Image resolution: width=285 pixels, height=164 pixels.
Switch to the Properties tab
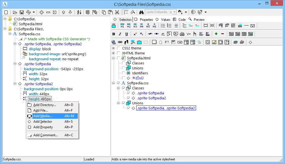click(144, 19)
